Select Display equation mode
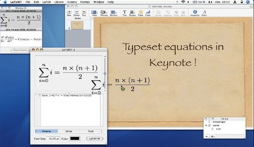Image resolution: width=254 pixels, height=147 pixels. (x=46, y=131)
